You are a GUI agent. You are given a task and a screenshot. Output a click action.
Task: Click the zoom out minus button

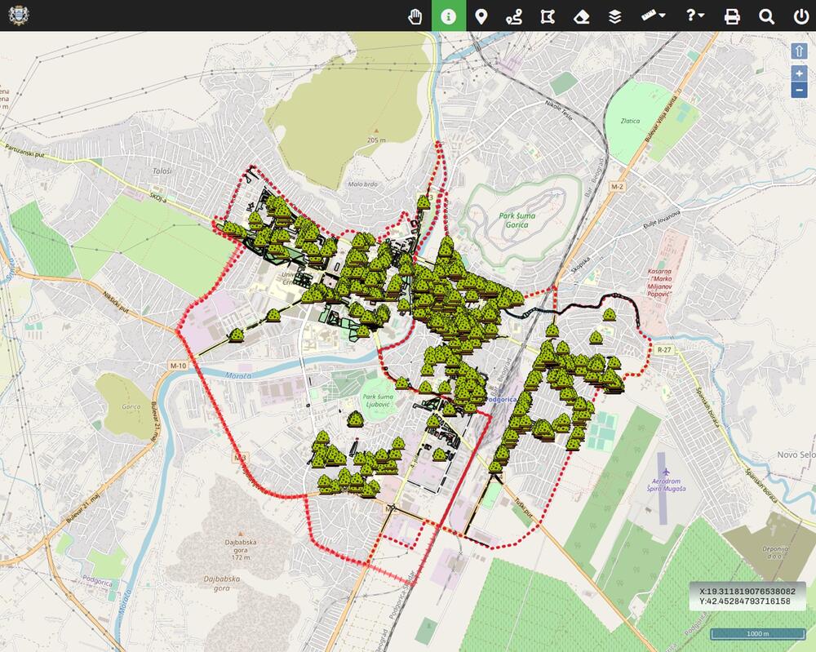point(800,90)
